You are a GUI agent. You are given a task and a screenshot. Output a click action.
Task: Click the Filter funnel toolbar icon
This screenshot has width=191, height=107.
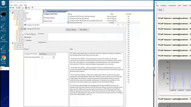(32, 8)
